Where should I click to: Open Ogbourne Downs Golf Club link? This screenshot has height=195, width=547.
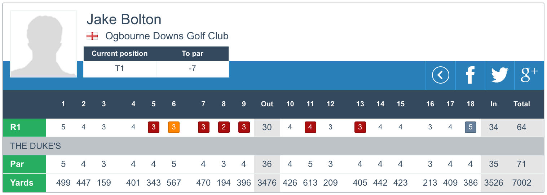pos(167,36)
